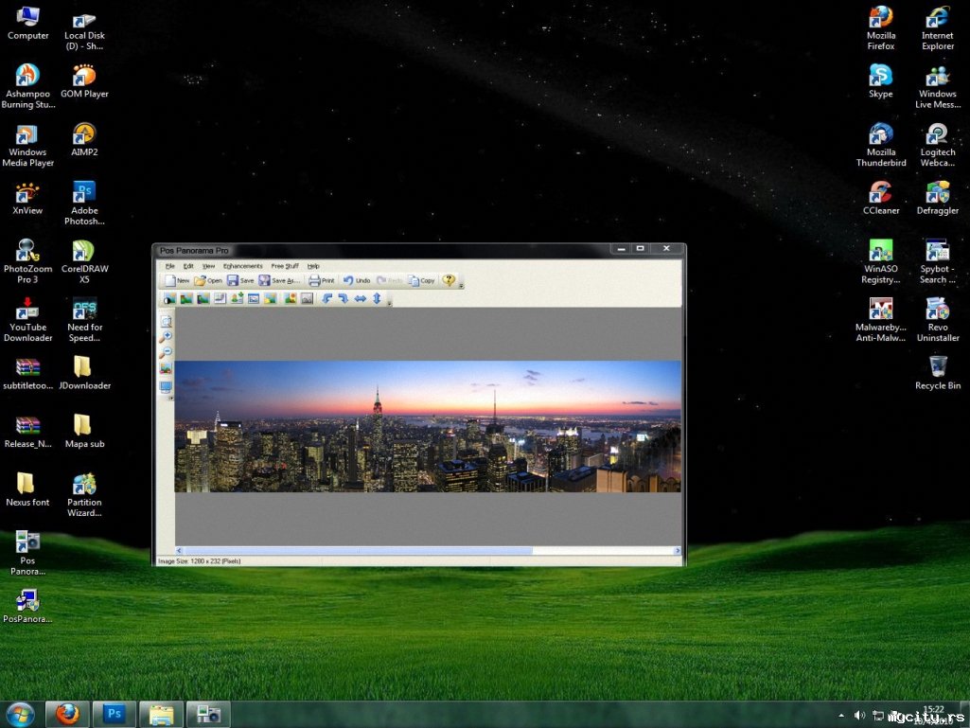Image resolution: width=970 pixels, height=728 pixels.
Task: Click the Image Size status bar text
Action: coord(199,561)
